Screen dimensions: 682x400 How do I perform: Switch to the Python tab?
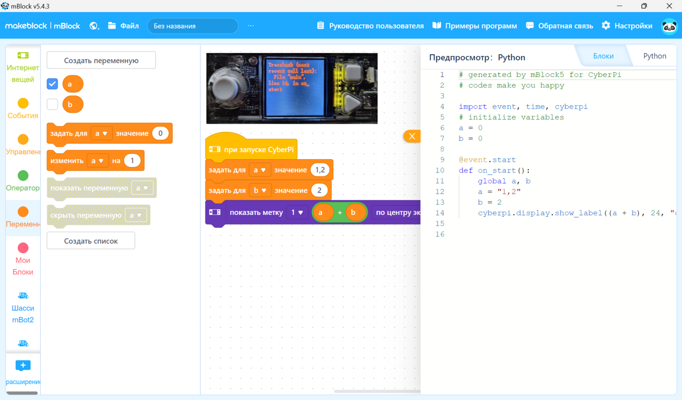(654, 56)
